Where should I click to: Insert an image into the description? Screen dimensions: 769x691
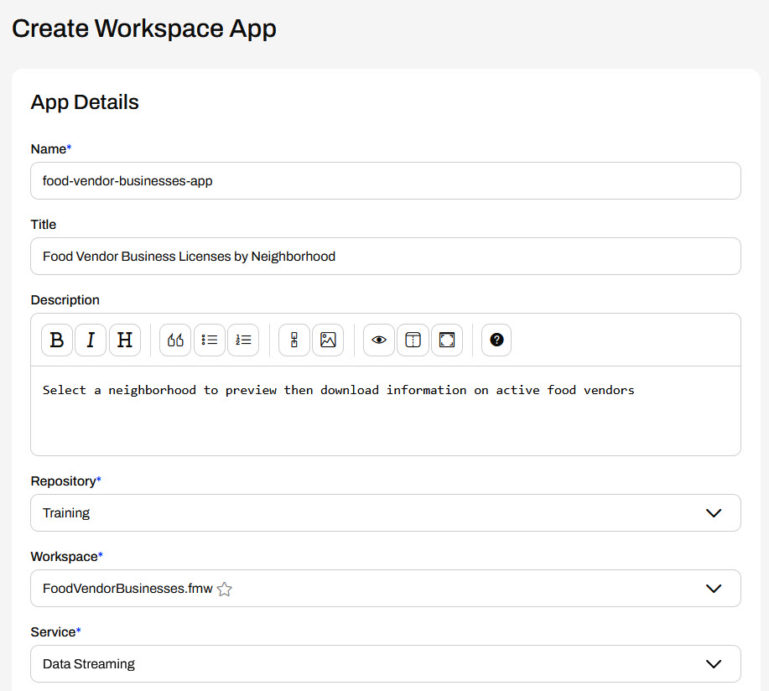point(328,340)
